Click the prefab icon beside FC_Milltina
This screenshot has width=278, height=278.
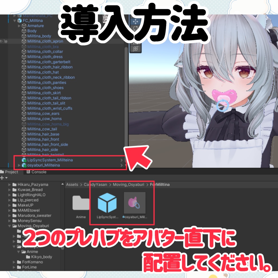click(20, 21)
